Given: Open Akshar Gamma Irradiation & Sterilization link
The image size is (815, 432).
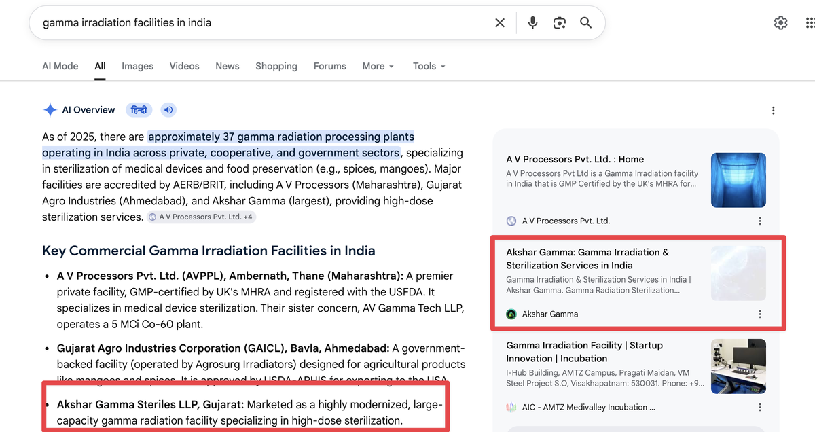Looking at the screenshot, I should pyautogui.click(x=587, y=259).
